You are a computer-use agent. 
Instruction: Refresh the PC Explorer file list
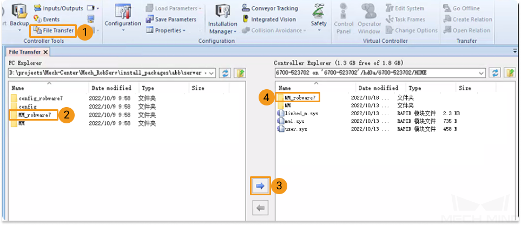(225, 73)
